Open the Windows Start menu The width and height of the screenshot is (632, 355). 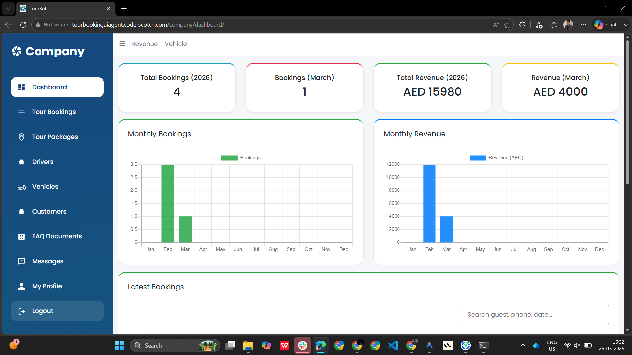[x=119, y=345]
